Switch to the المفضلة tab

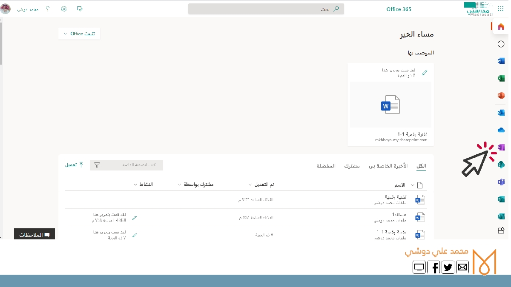[326, 165]
